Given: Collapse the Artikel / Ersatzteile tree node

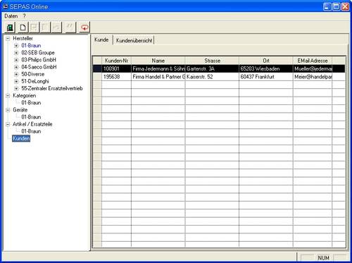Looking at the screenshot, I should pyautogui.click(x=8, y=124).
